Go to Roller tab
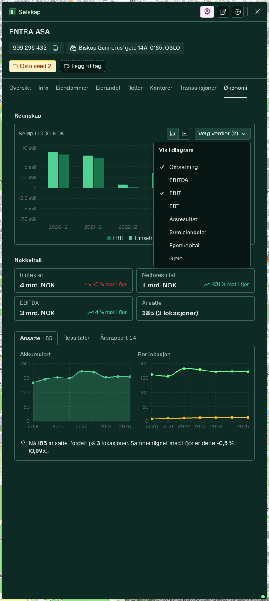269x601 pixels. tap(135, 88)
